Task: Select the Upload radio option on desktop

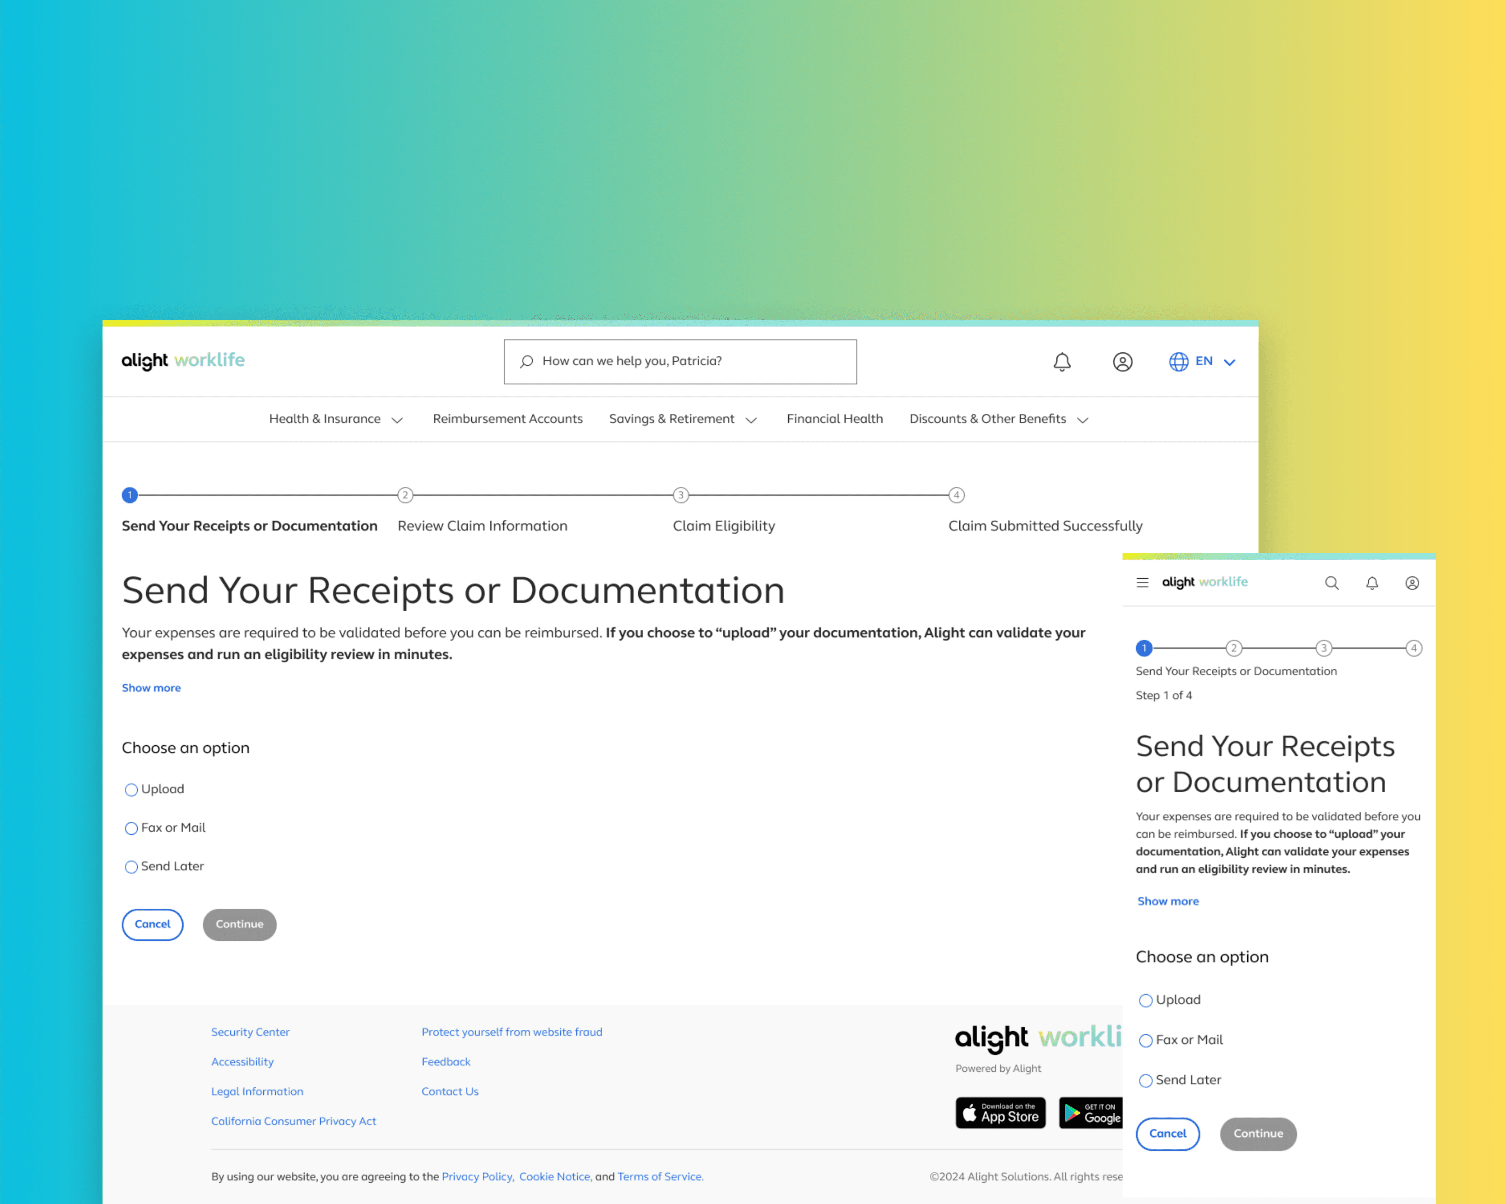Action: click(x=131, y=789)
